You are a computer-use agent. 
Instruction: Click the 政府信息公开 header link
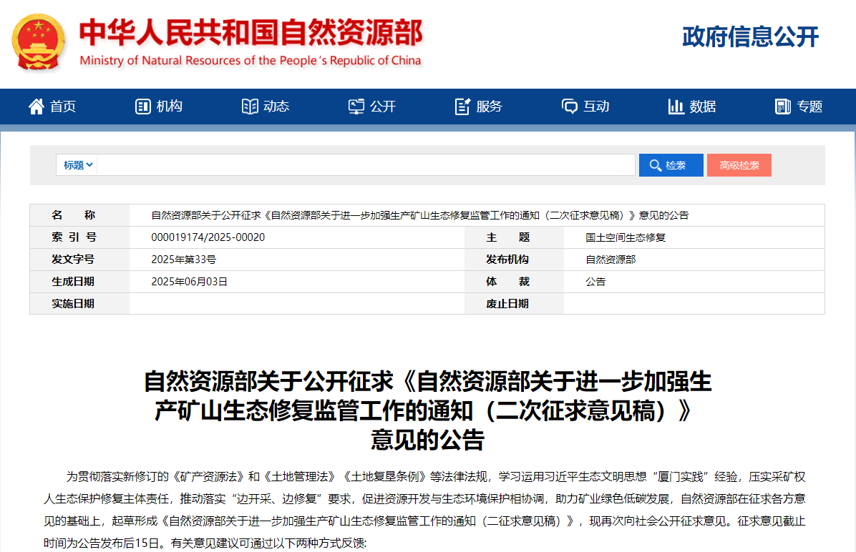[750, 36]
